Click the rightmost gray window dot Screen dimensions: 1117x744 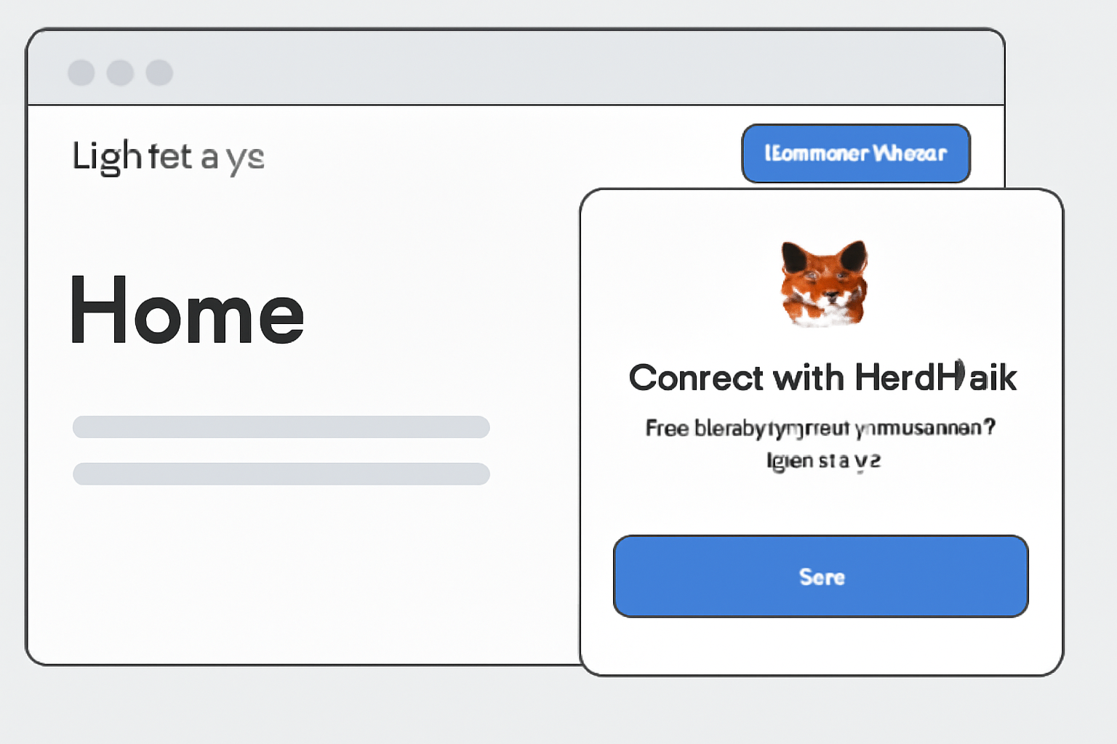(x=159, y=73)
